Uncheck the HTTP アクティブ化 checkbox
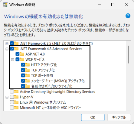Viewport: 134px width, 124px height. [23, 65]
